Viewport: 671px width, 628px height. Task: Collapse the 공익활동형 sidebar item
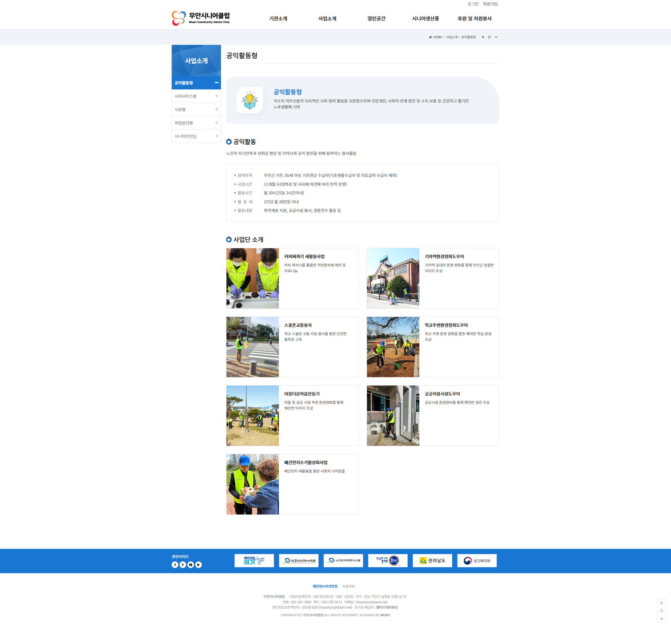216,83
